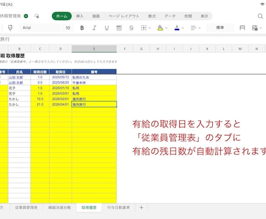Switch to the 挿入 ribbon tab
This screenshot has width=266, height=219.
[80, 16]
